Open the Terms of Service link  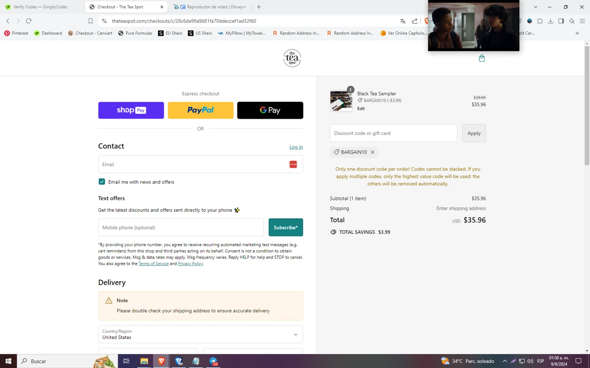[153, 264]
